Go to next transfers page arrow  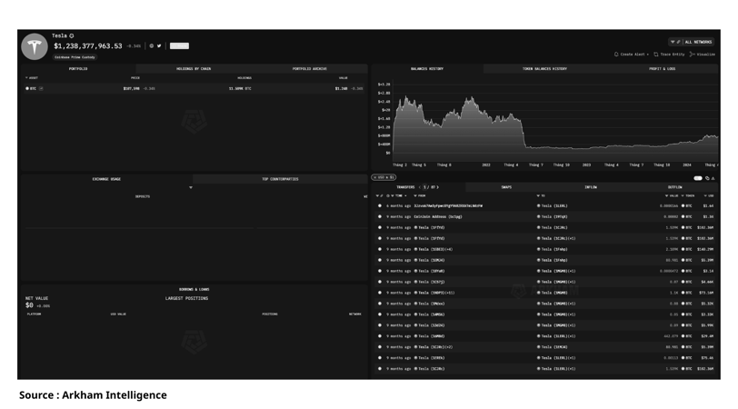438,187
